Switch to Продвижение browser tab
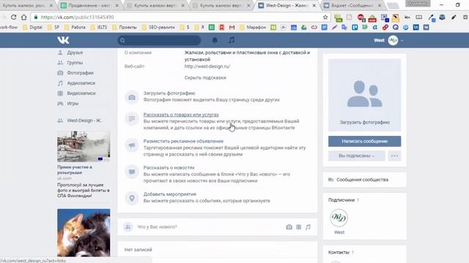The height and width of the screenshot is (263, 469). pos(89,5)
